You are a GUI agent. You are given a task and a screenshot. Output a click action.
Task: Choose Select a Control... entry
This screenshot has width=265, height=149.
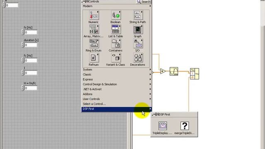point(116,104)
